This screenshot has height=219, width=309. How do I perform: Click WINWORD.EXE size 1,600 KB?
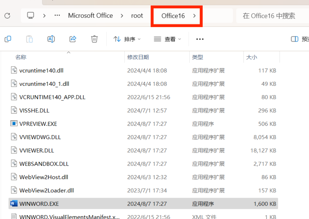[x=265, y=204]
